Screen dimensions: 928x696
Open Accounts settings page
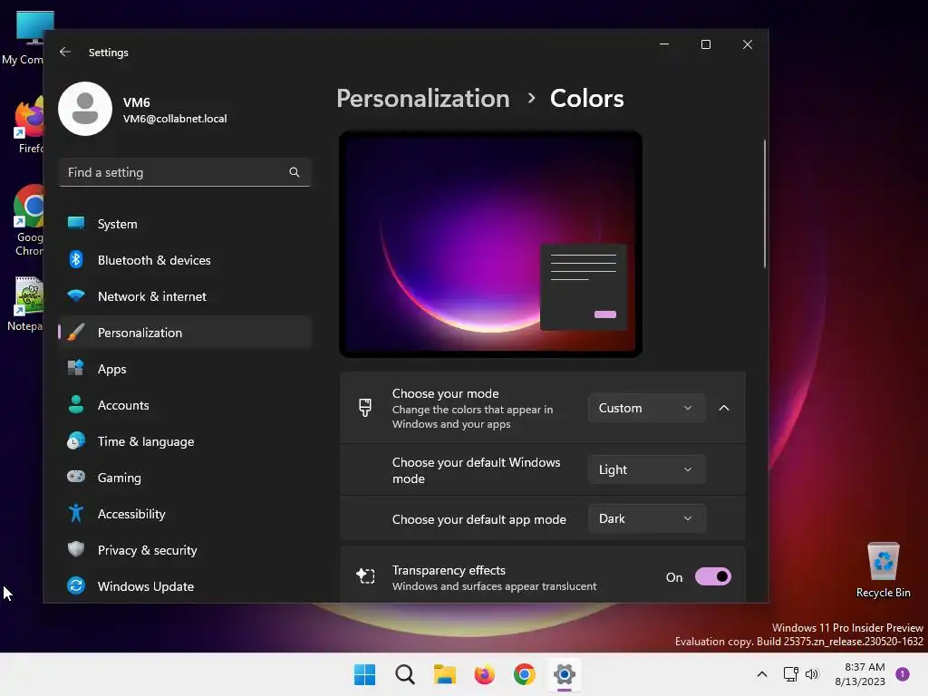click(x=185, y=405)
